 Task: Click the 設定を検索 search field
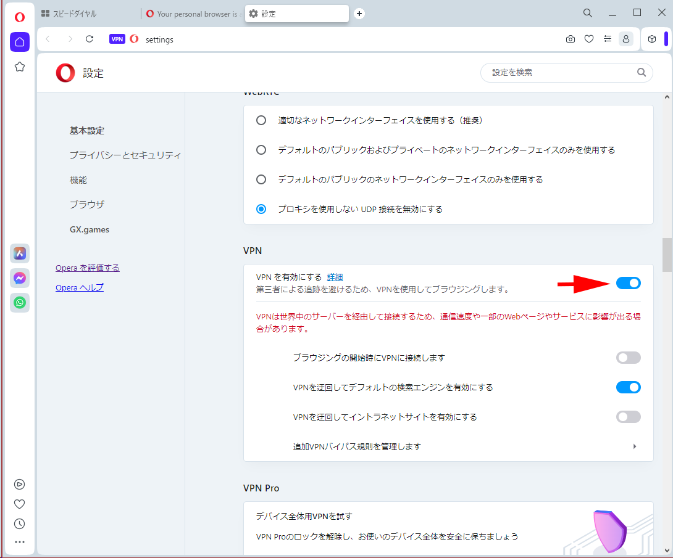[562, 73]
